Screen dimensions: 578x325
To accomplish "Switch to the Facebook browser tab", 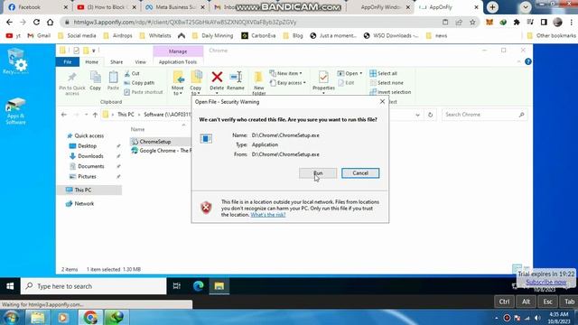I will [38, 7].
